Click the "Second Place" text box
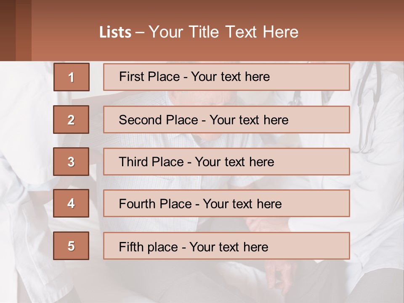404x303 pixels. point(226,120)
